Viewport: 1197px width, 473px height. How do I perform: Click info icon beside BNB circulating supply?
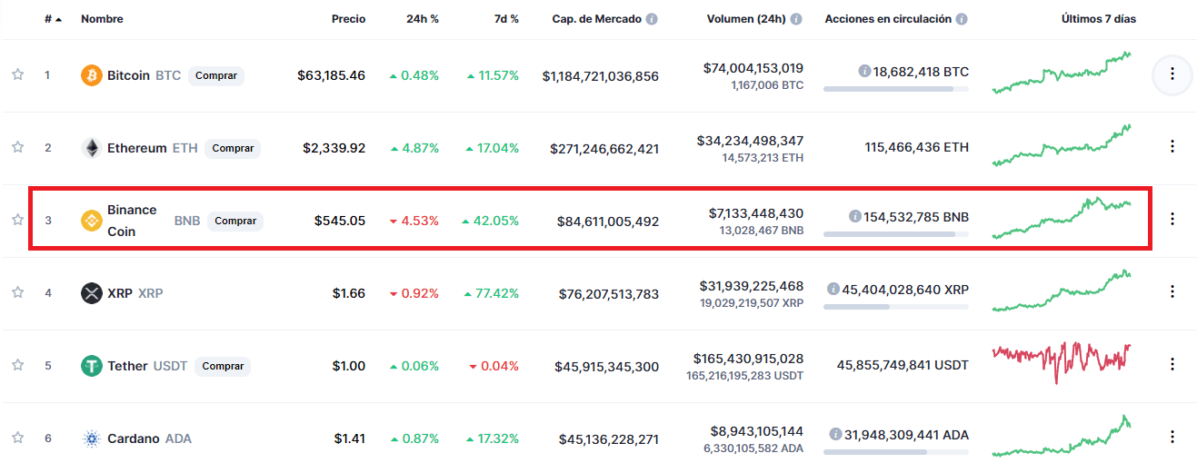tap(854, 216)
